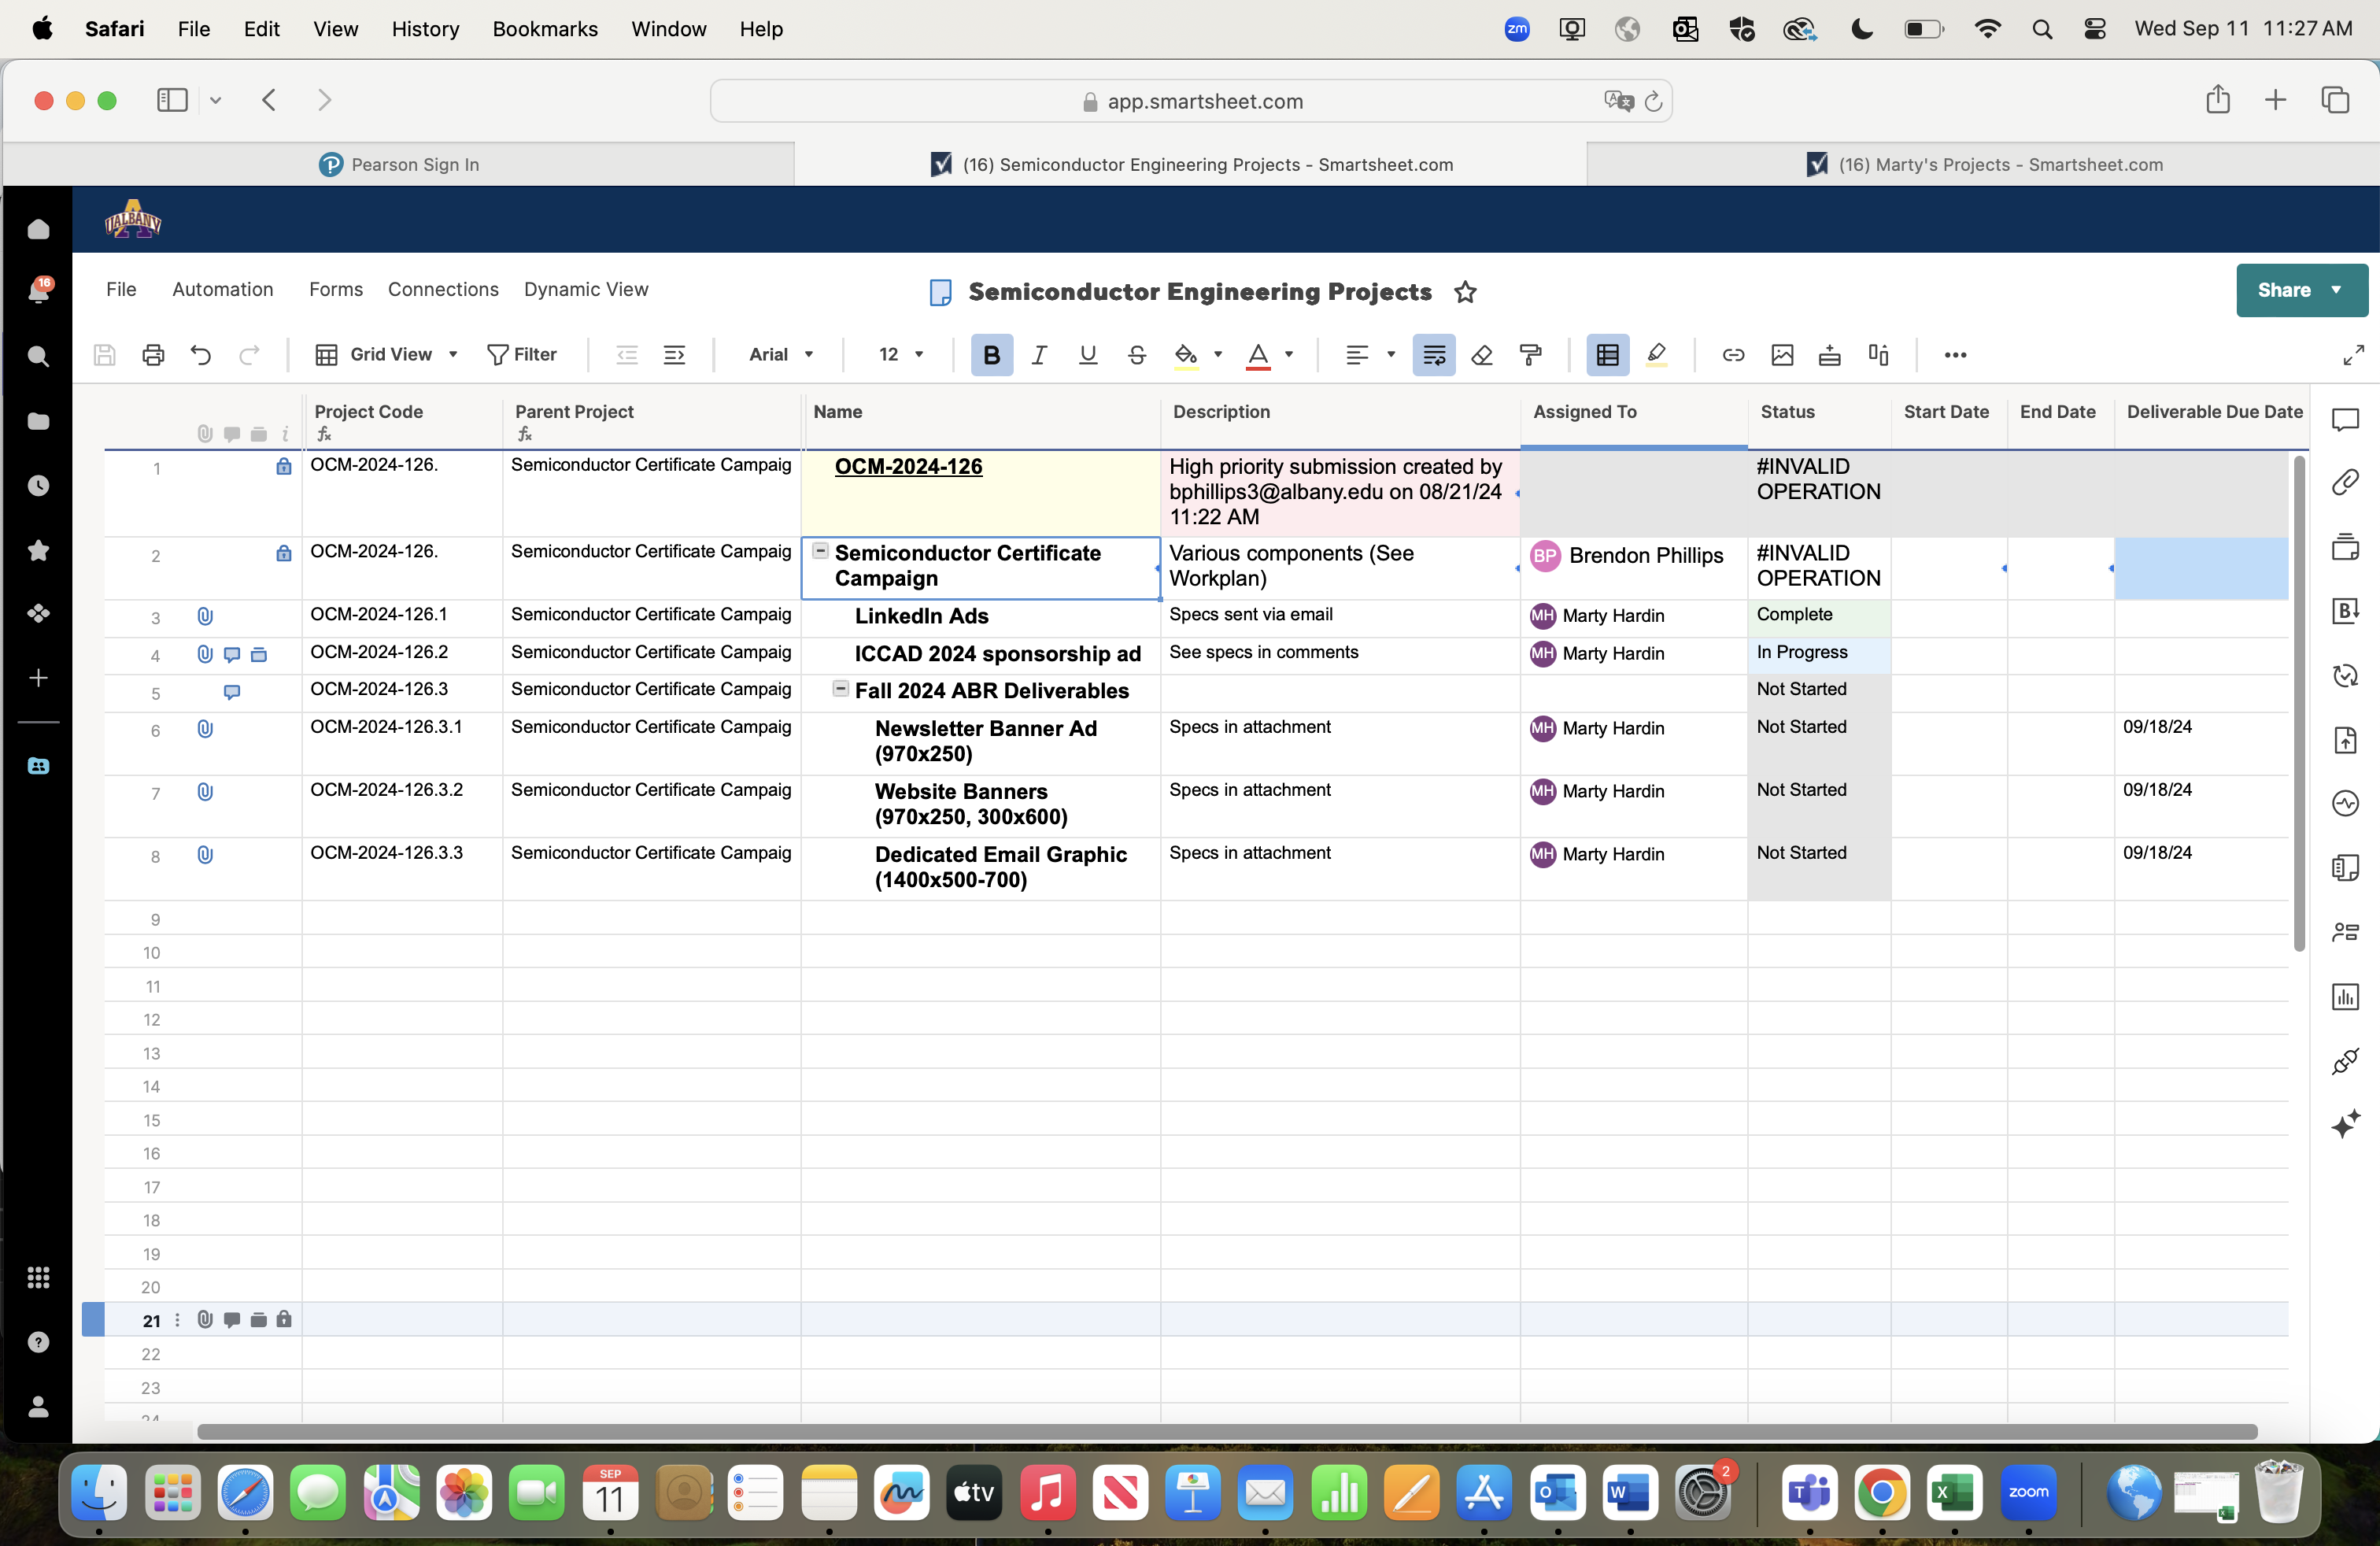This screenshot has width=2380, height=1546.
Task: Open the Share button dropdown arrow
Action: (x=2336, y=291)
